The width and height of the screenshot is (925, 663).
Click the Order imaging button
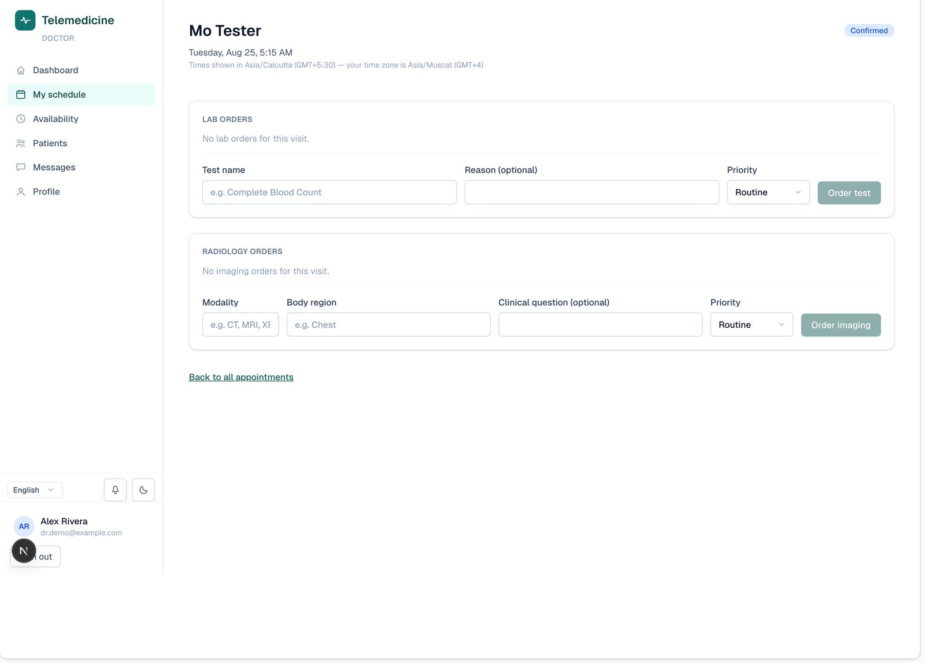point(841,325)
